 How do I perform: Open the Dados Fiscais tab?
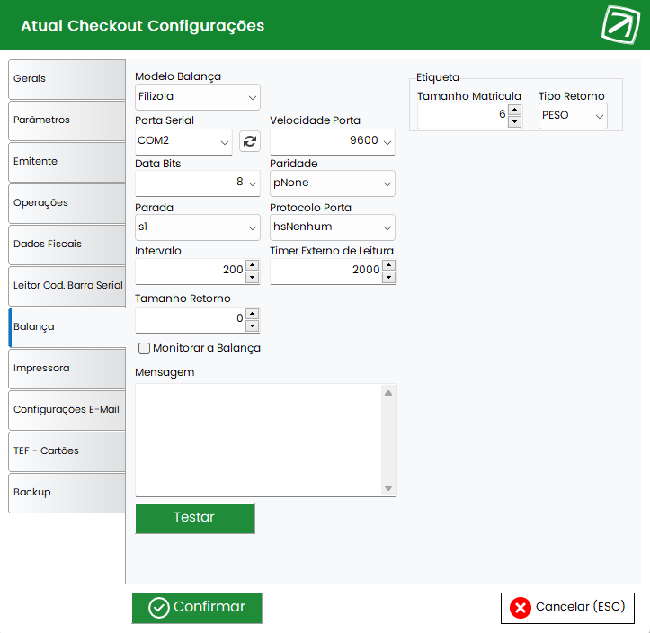(x=67, y=245)
